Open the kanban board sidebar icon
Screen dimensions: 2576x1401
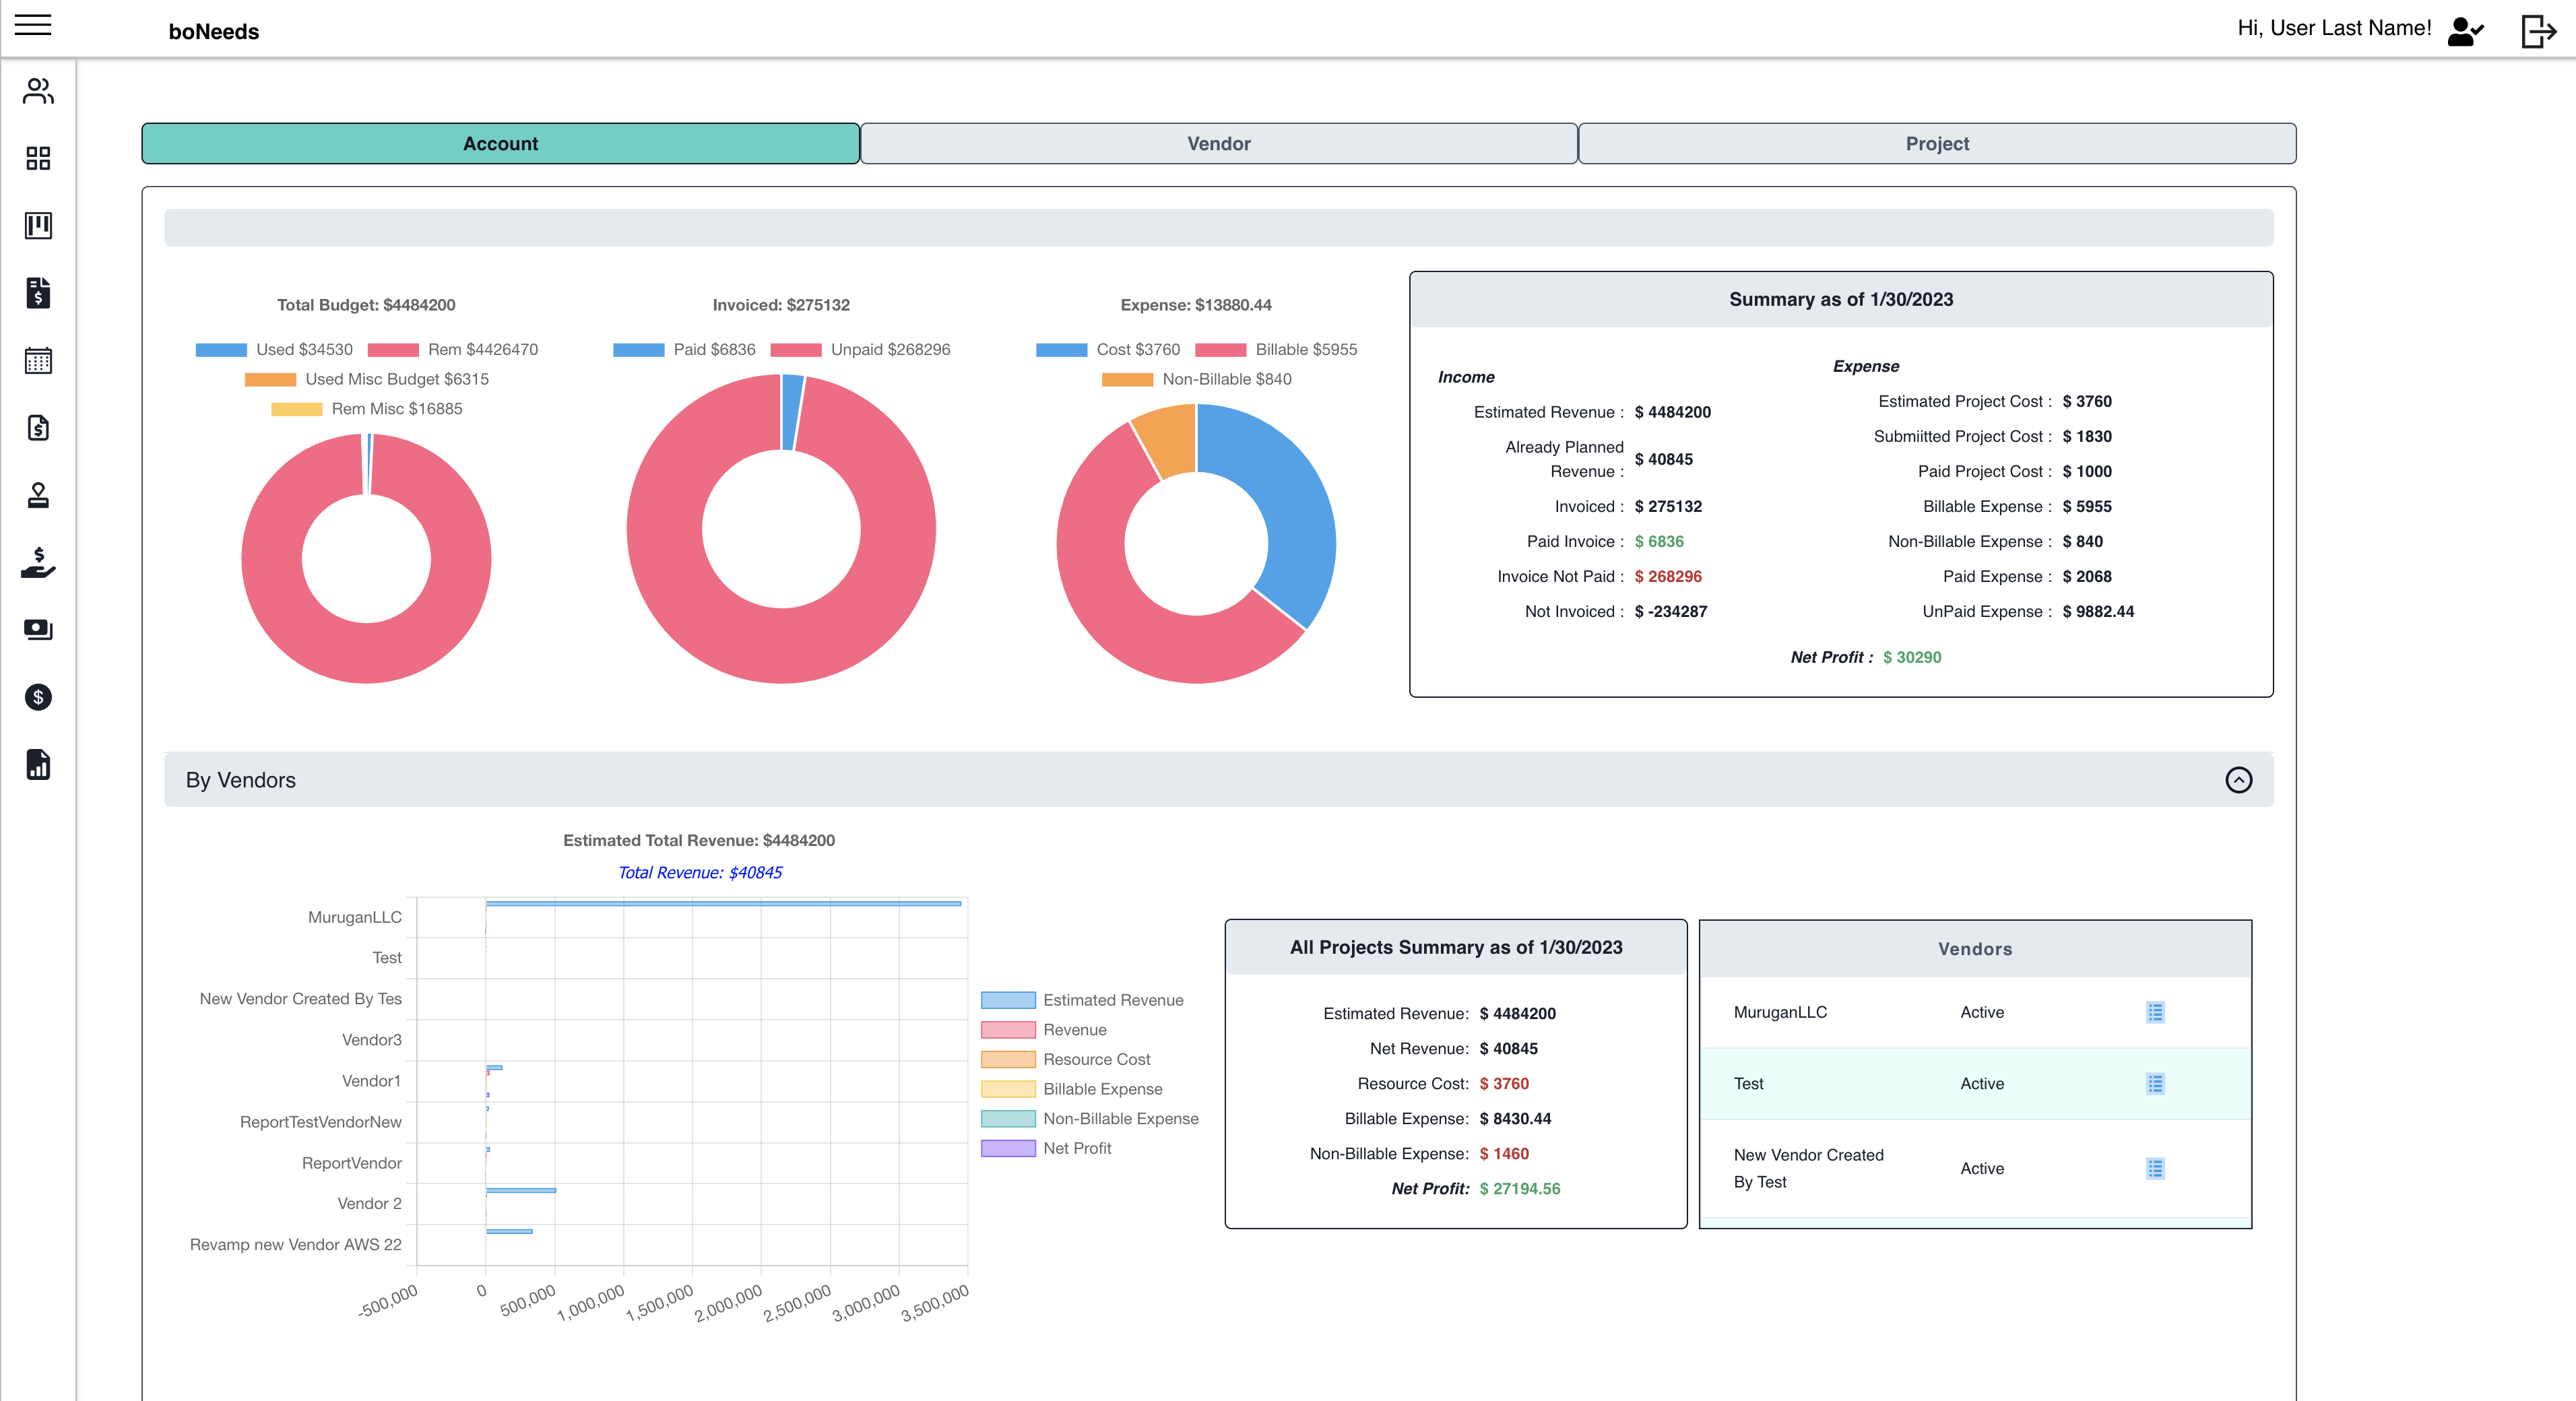tap(38, 225)
